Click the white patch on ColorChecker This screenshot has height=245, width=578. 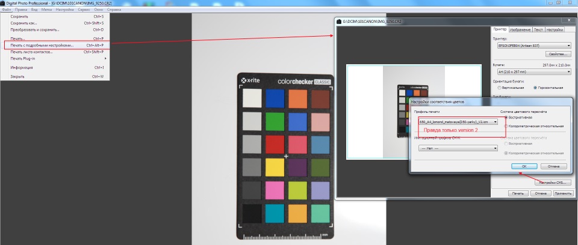[x=252, y=98]
